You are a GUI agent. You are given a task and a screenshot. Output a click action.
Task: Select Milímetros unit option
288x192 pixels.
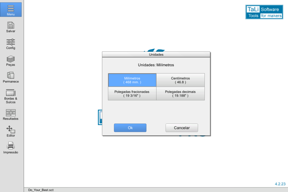(132, 80)
